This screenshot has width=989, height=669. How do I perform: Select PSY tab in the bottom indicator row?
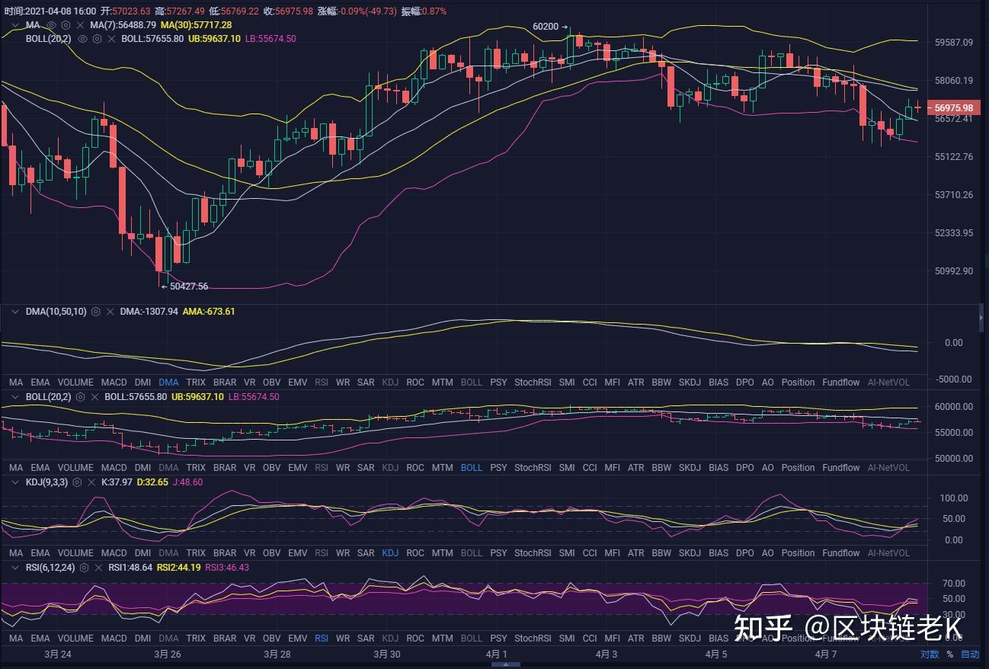pos(498,639)
